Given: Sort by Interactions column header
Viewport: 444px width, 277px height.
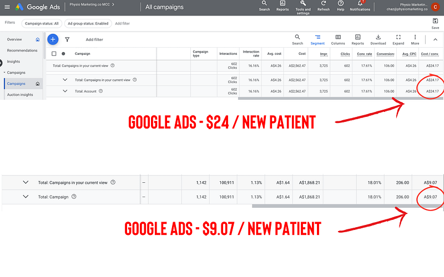Looking at the screenshot, I should 228,54.
